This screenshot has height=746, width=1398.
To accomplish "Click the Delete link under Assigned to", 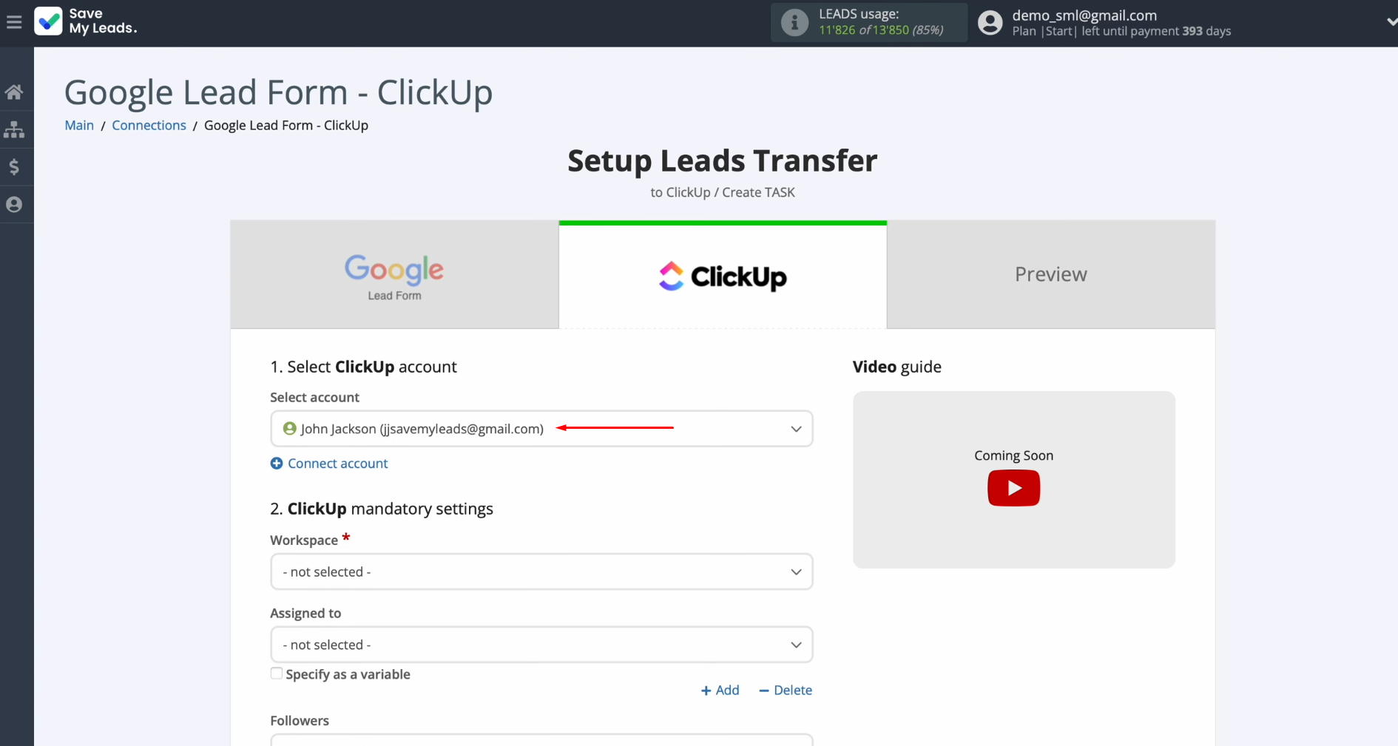I will [786, 690].
